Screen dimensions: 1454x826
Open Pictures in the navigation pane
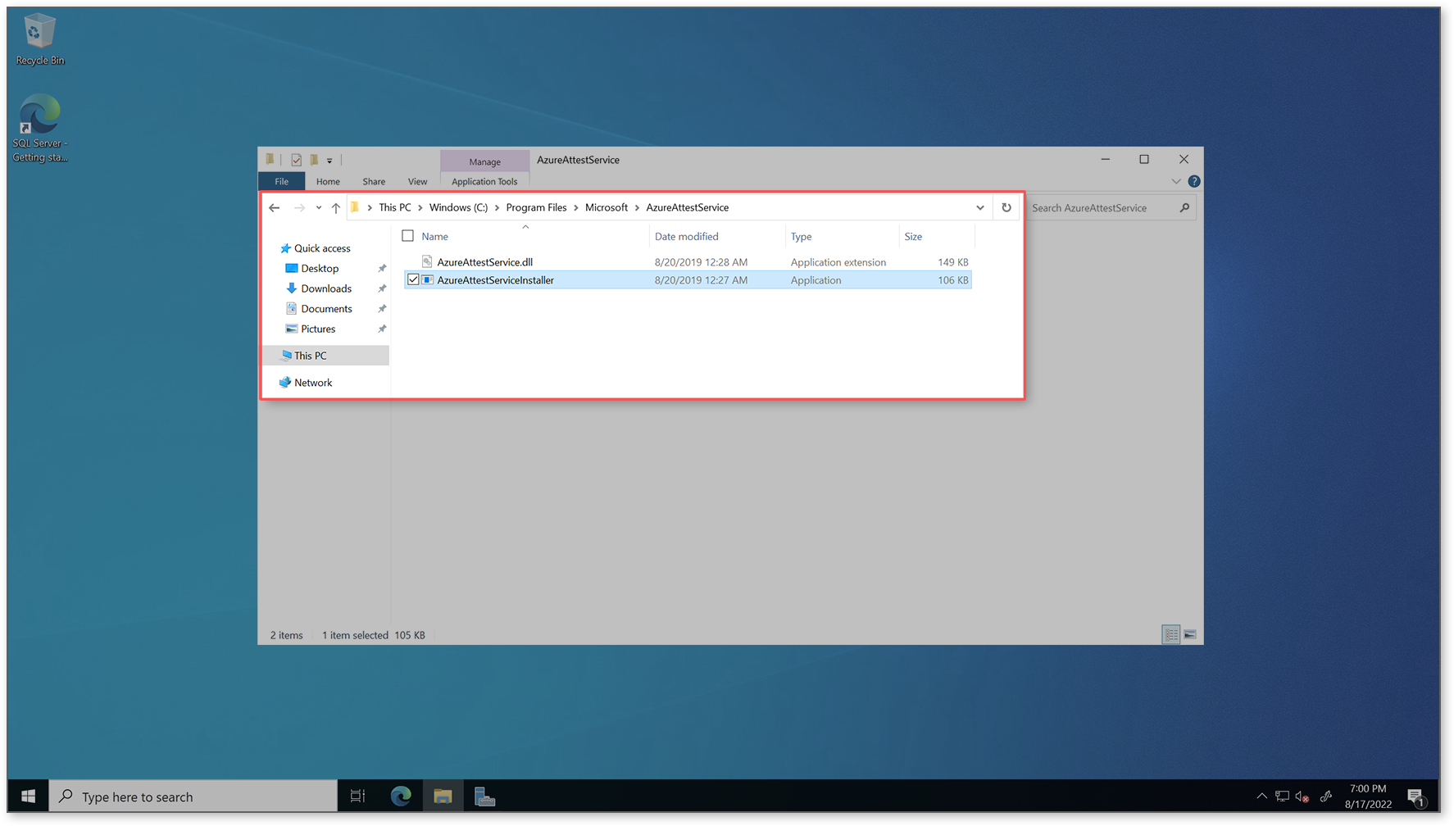(x=317, y=329)
